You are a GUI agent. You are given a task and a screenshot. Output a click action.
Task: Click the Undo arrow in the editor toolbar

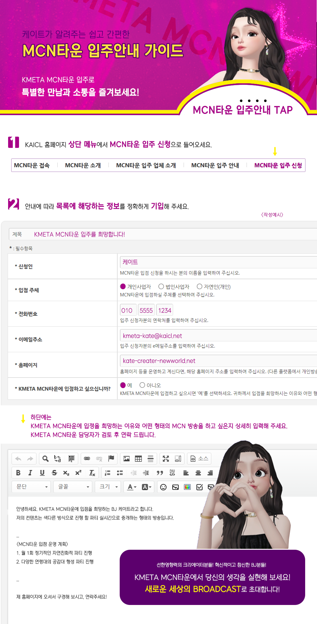[18, 459]
